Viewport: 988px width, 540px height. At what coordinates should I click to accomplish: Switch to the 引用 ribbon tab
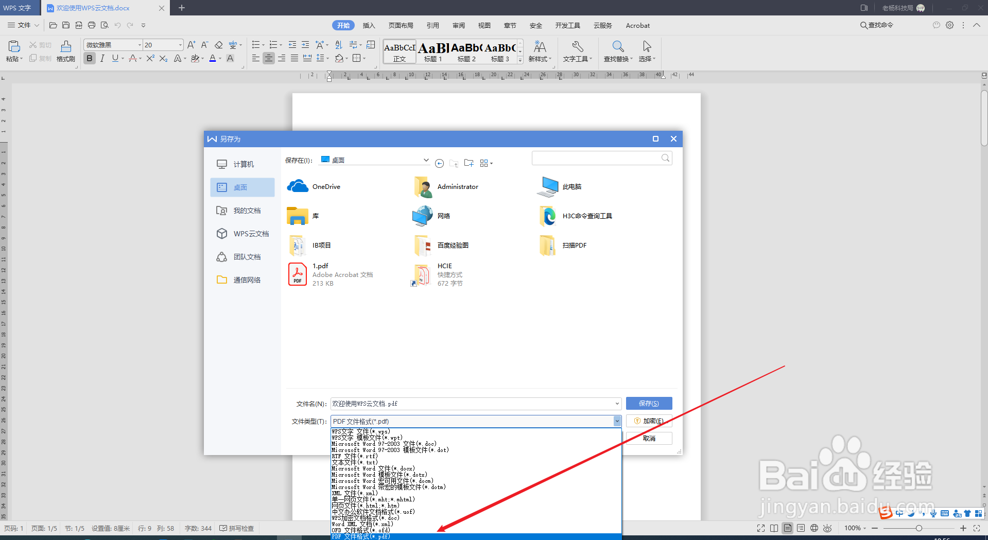(x=432, y=25)
